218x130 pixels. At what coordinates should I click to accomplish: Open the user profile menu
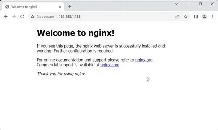pyautogui.click(x=204, y=17)
